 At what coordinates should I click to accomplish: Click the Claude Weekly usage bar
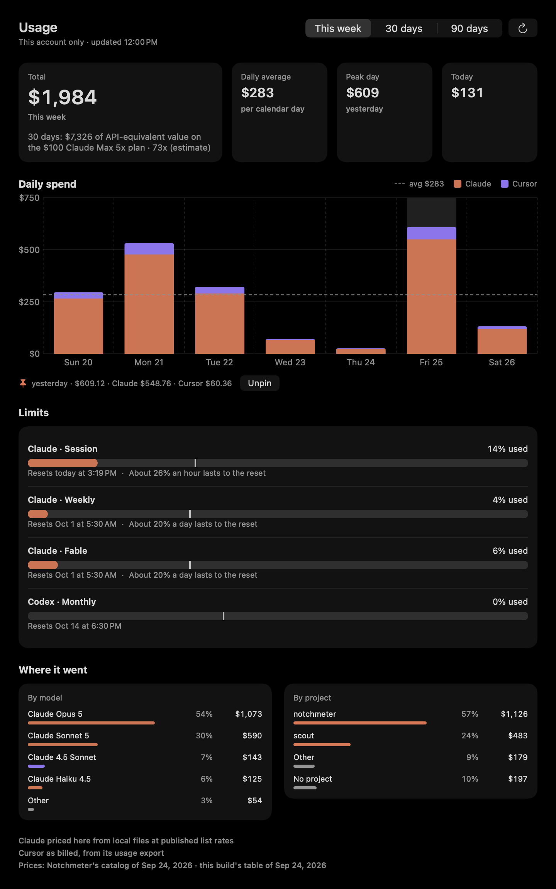278,514
